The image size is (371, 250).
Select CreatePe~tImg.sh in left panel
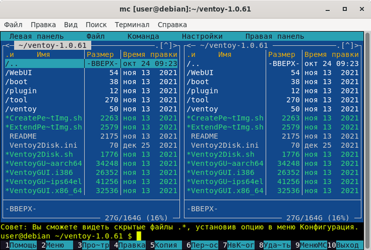coord(91,118)
